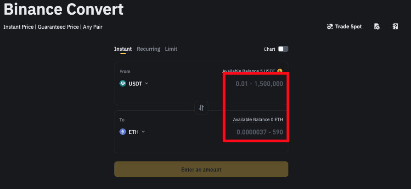The width and height of the screenshot is (411, 189).
Task: Select the Instant tab
Action: pos(123,49)
